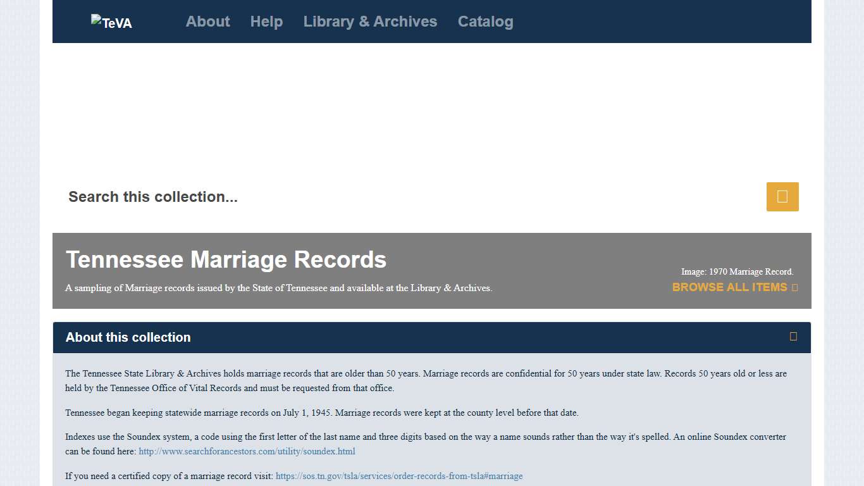Click the arrow icon next to BROWSE ALL ITEMS
This screenshot has width=864, height=486.
click(x=794, y=287)
